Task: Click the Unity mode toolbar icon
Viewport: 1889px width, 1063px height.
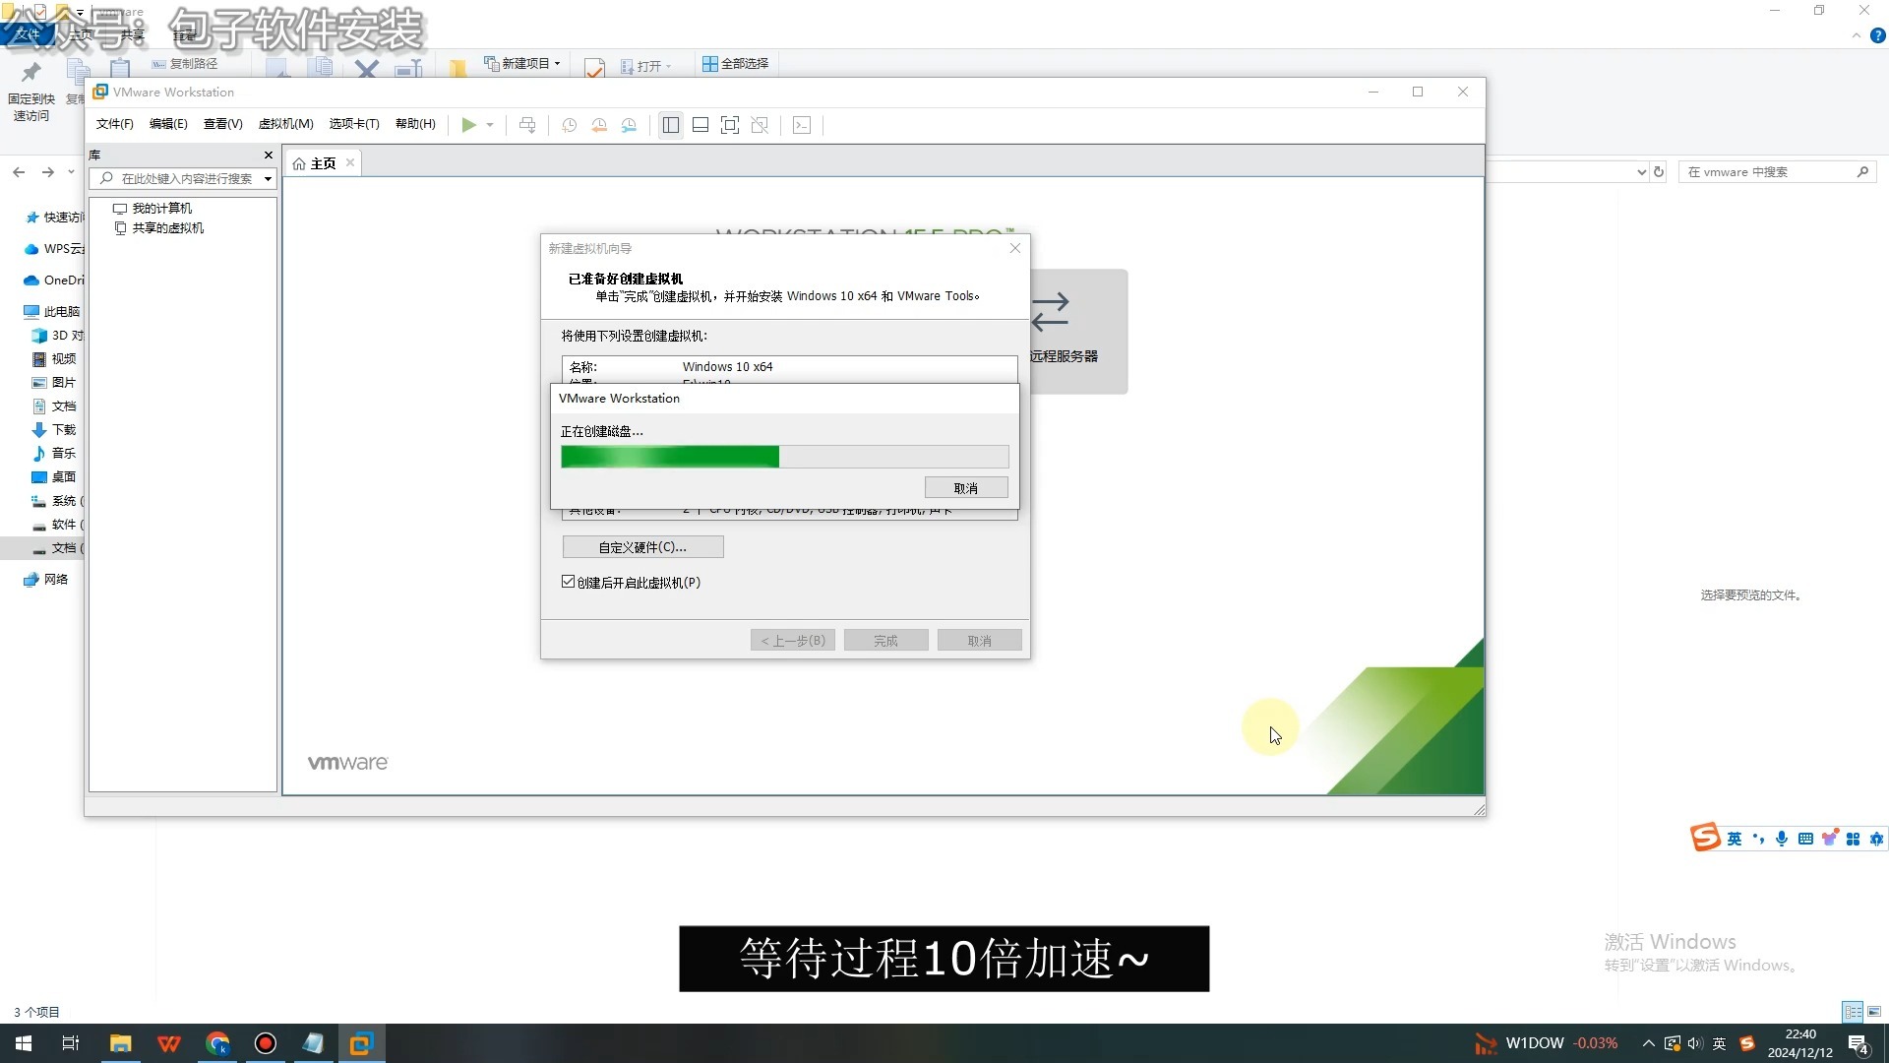Action: tap(760, 125)
